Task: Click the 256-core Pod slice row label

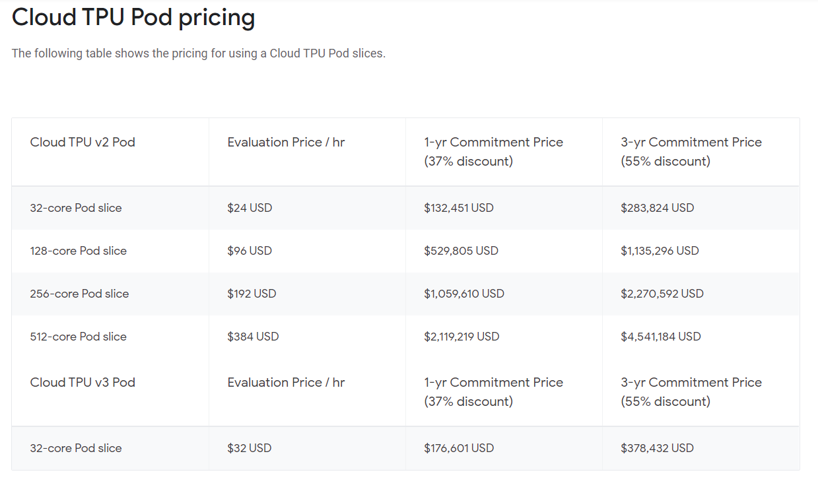Action: coord(79,294)
